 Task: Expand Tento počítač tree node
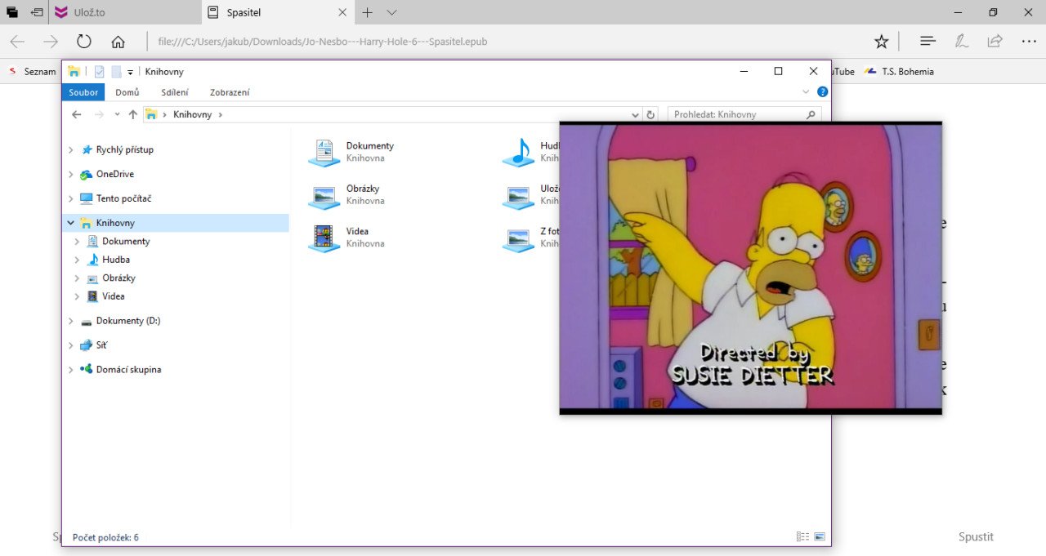(x=70, y=198)
